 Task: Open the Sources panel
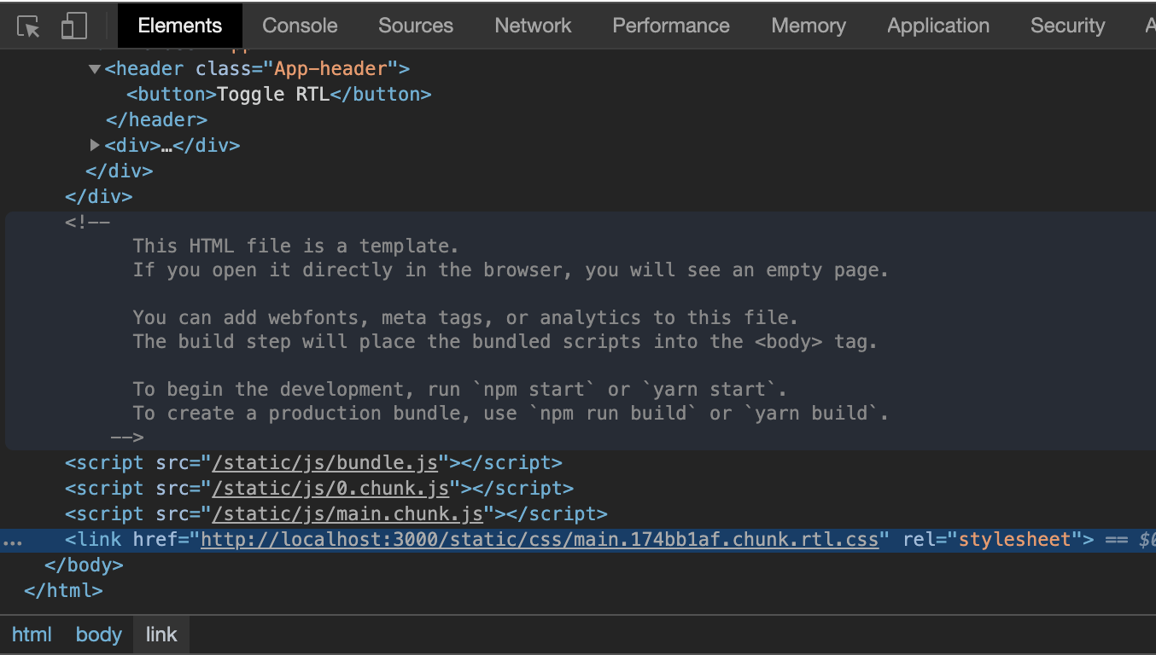click(x=415, y=26)
